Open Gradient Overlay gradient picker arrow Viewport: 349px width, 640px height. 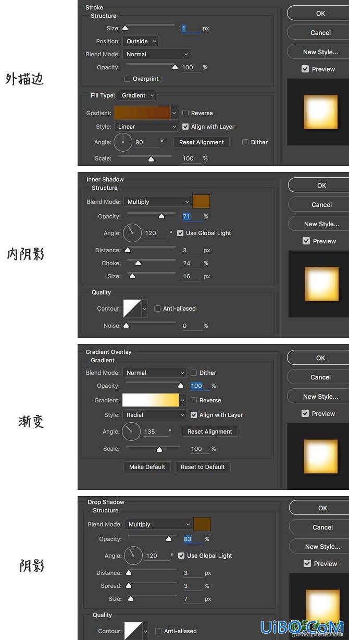[182, 400]
